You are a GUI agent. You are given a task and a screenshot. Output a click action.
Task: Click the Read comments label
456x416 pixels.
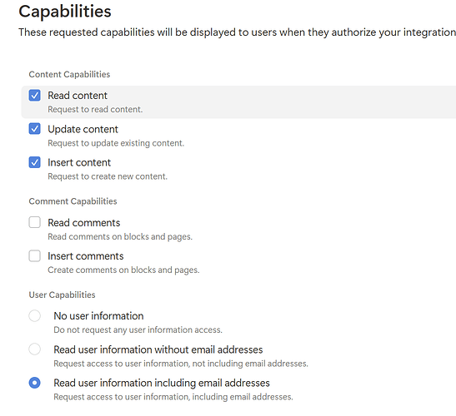click(83, 223)
